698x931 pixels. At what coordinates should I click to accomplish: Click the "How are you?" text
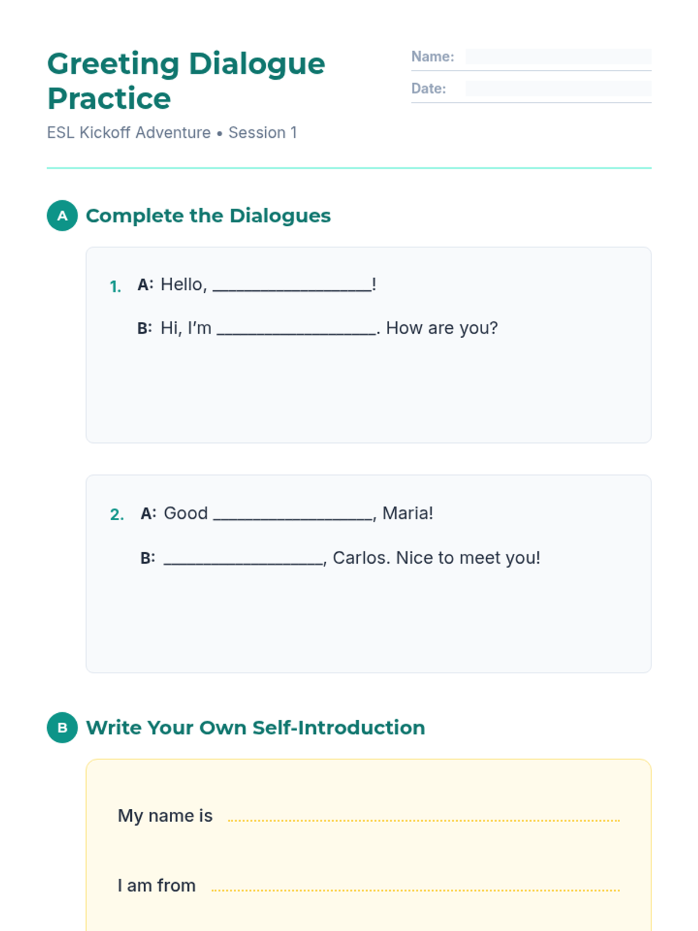(442, 328)
